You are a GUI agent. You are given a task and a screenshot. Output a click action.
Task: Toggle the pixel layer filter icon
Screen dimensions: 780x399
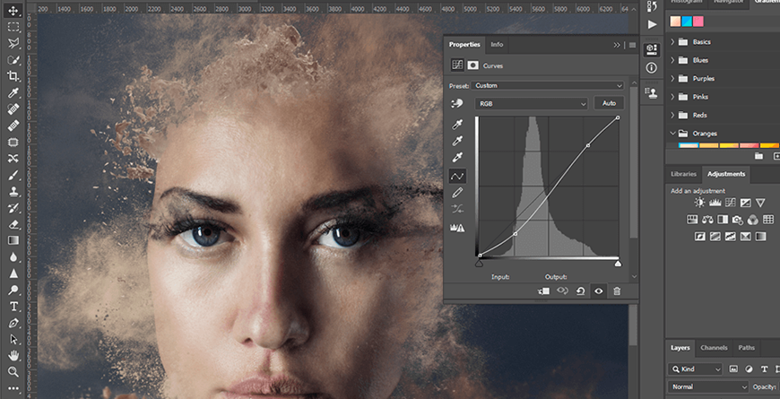tap(734, 369)
